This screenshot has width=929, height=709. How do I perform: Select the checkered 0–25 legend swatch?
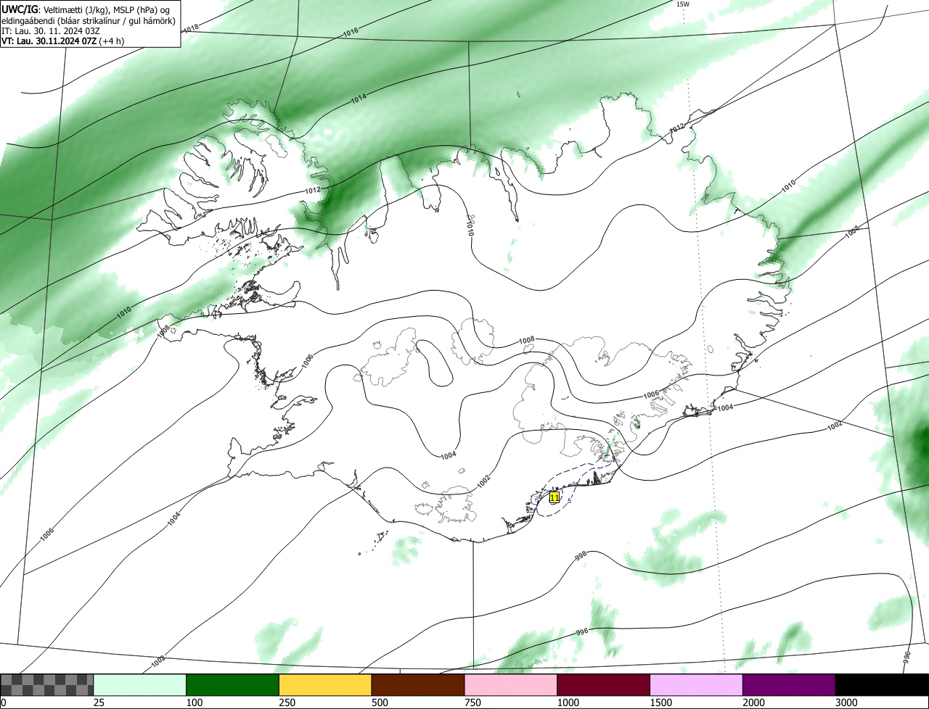click(x=47, y=685)
